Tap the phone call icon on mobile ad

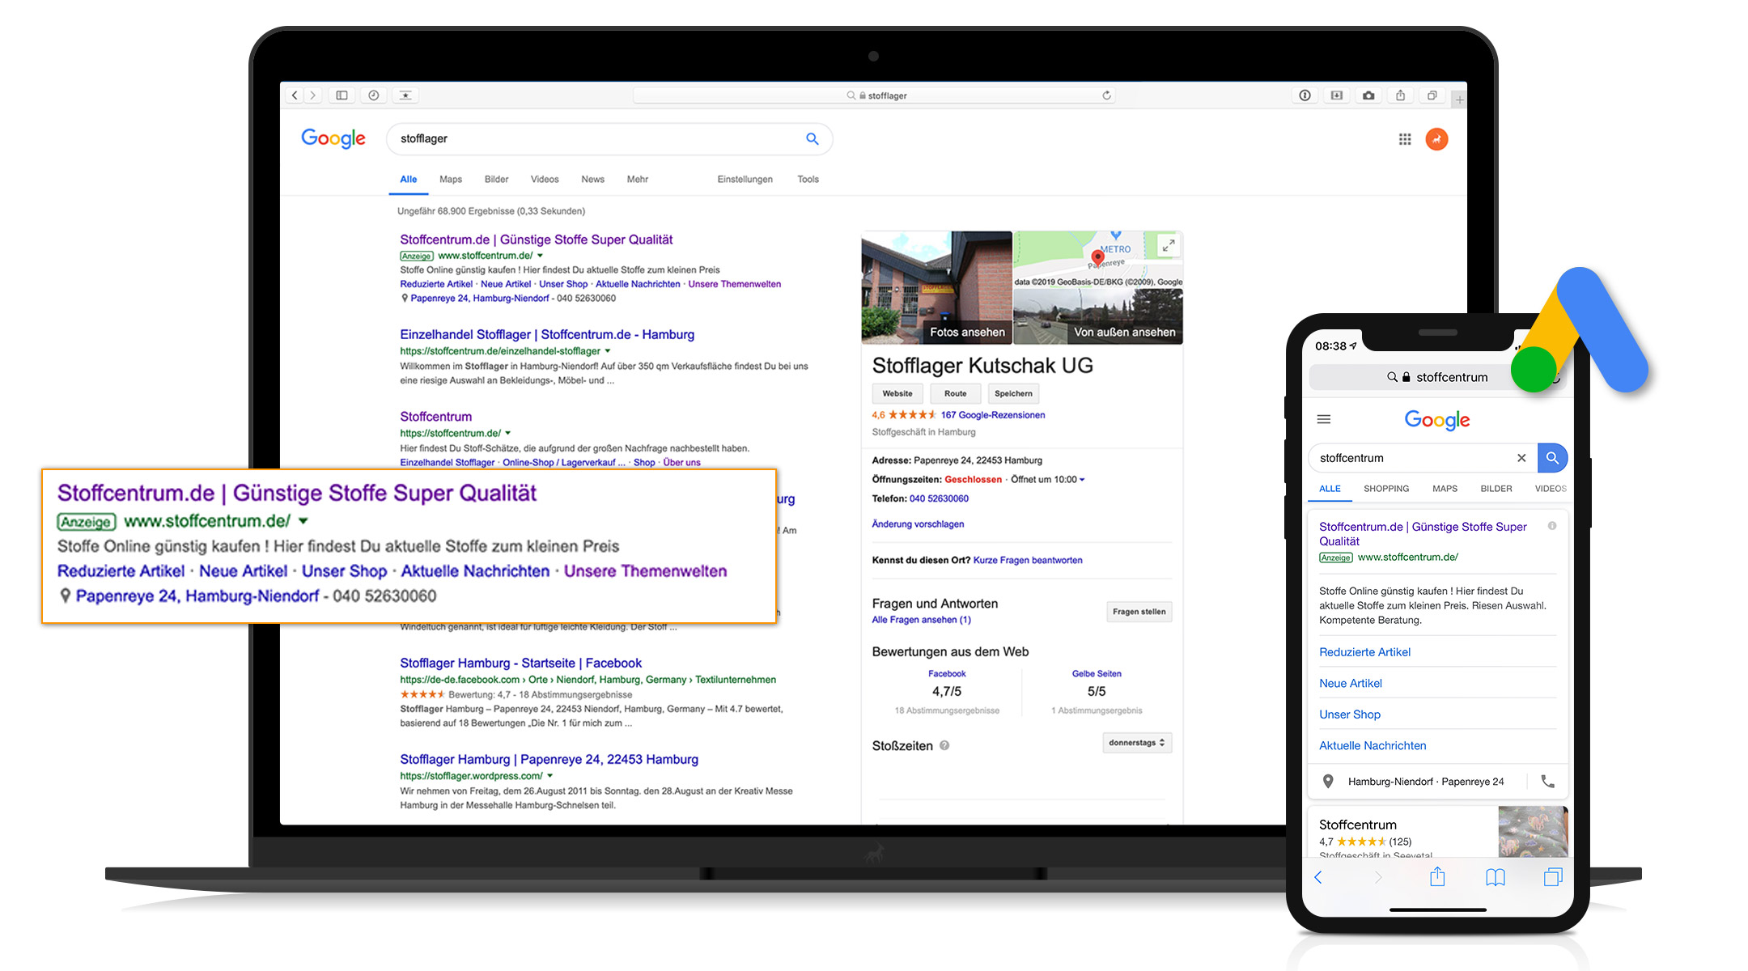[x=1547, y=782]
